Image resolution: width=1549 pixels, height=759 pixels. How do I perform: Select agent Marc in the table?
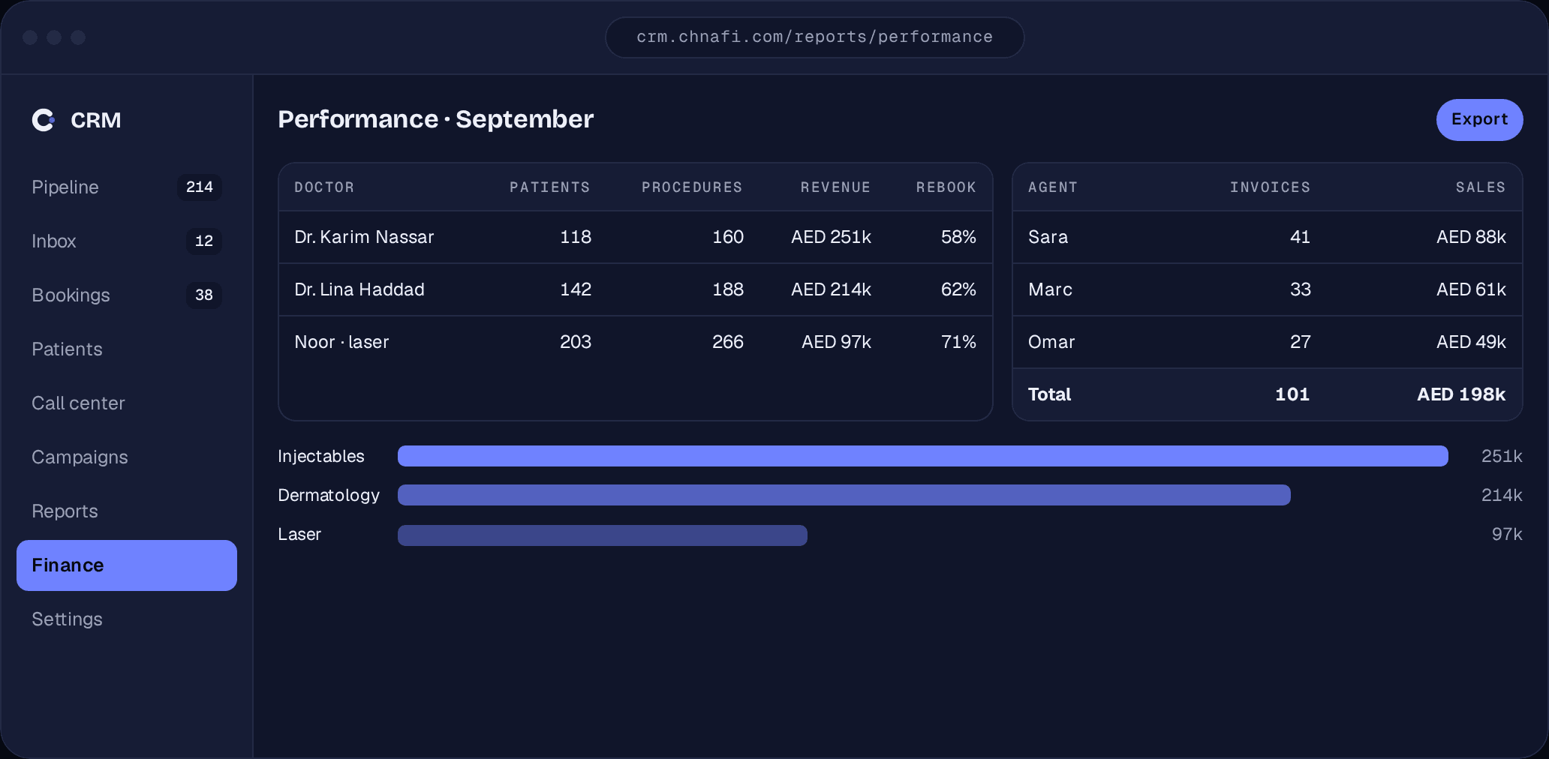[1050, 289]
